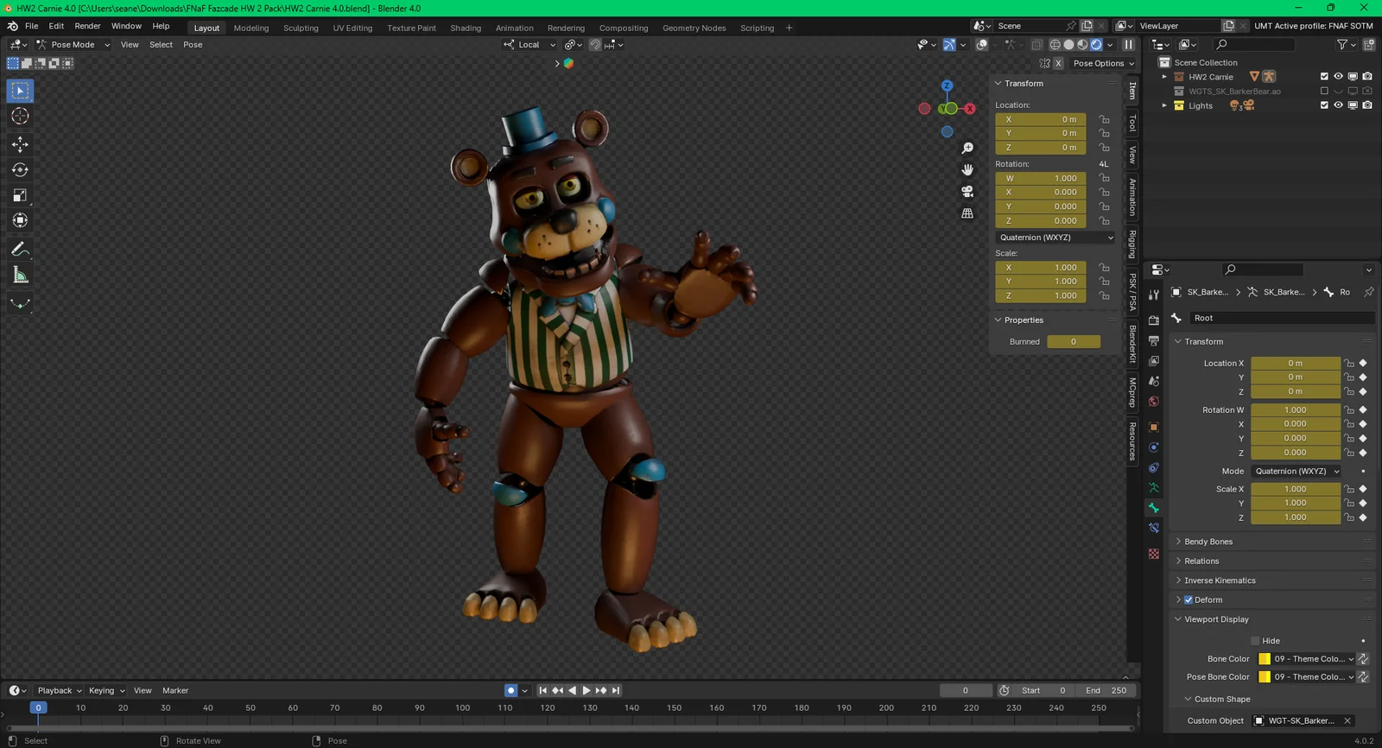Image resolution: width=1382 pixels, height=748 pixels.
Task: Collapse the Viewport Display panel
Action: [x=1216, y=619]
